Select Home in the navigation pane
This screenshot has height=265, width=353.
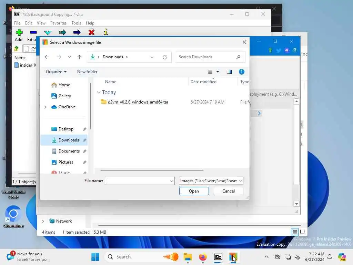(x=64, y=85)
